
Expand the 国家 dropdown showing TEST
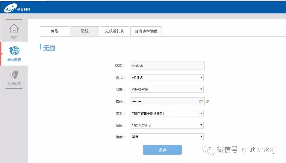coord(167,114)
